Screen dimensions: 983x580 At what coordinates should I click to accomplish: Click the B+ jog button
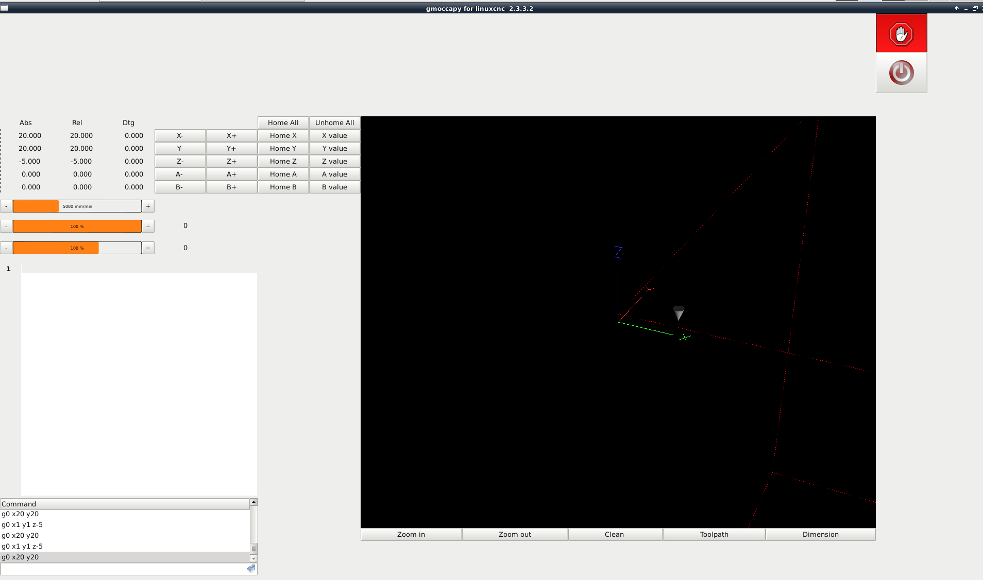pos(231,187)
